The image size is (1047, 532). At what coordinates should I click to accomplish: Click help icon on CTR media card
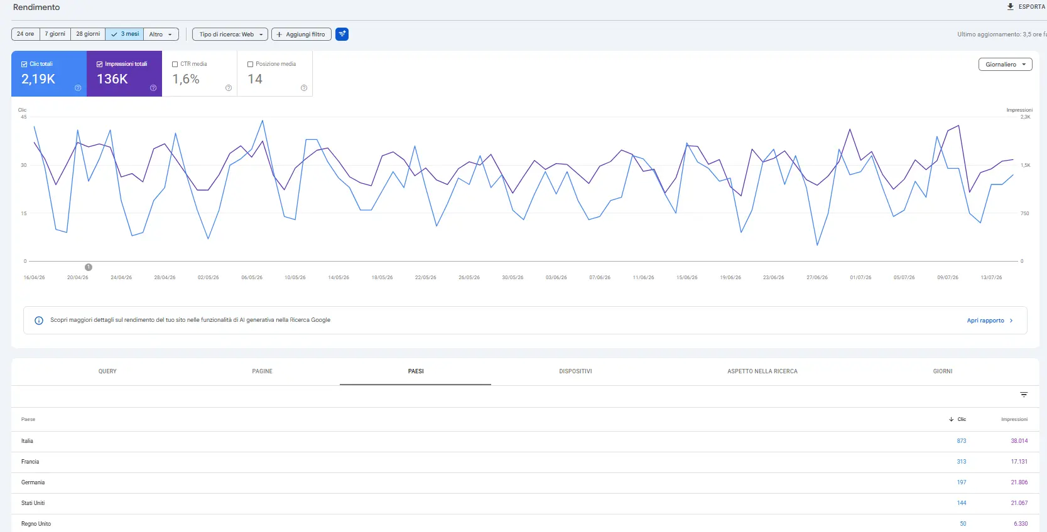point(229,88)
